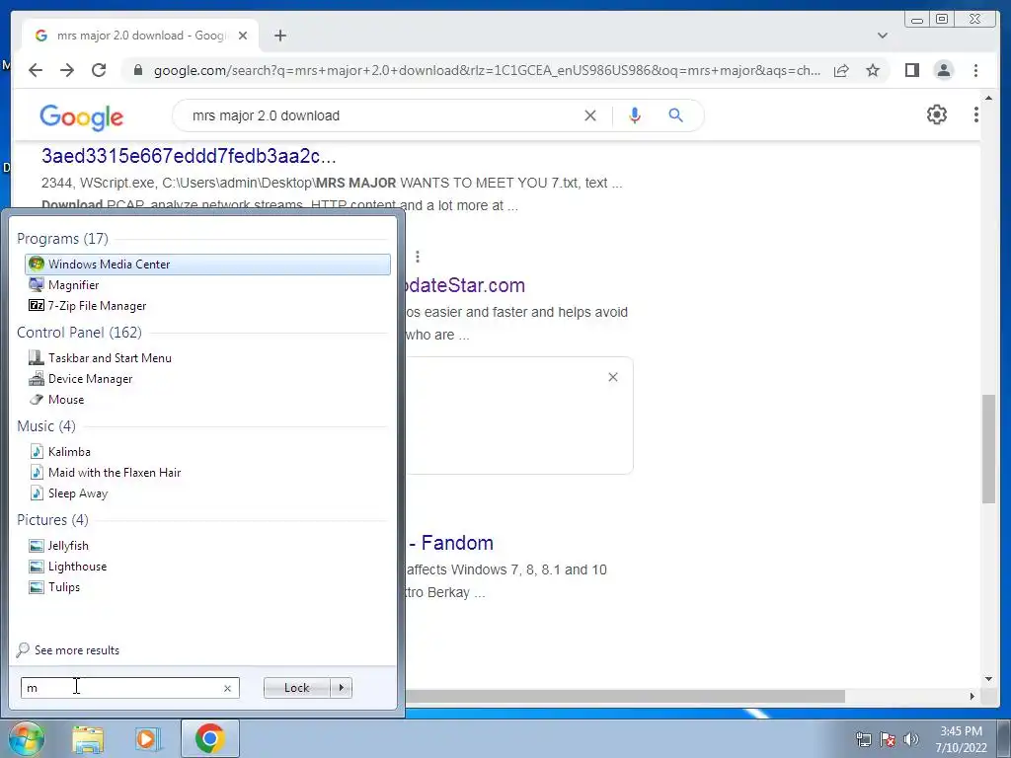Image resolution: width=1011 pixels, height=758 pixels.
Task: Share this page icon in address bar
Action: point(841,70)
